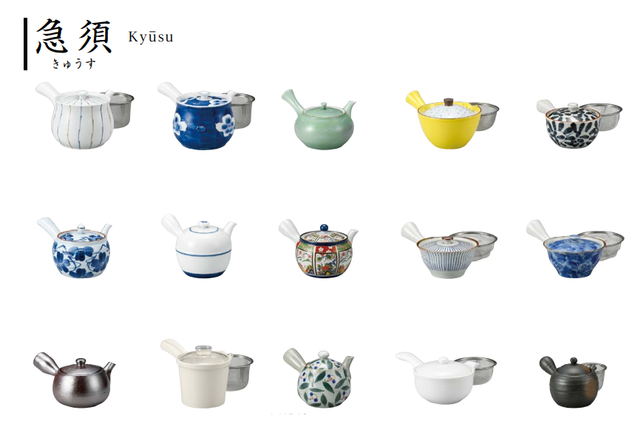Choose the yellow kyusu with brown knob

click(452, 120)
